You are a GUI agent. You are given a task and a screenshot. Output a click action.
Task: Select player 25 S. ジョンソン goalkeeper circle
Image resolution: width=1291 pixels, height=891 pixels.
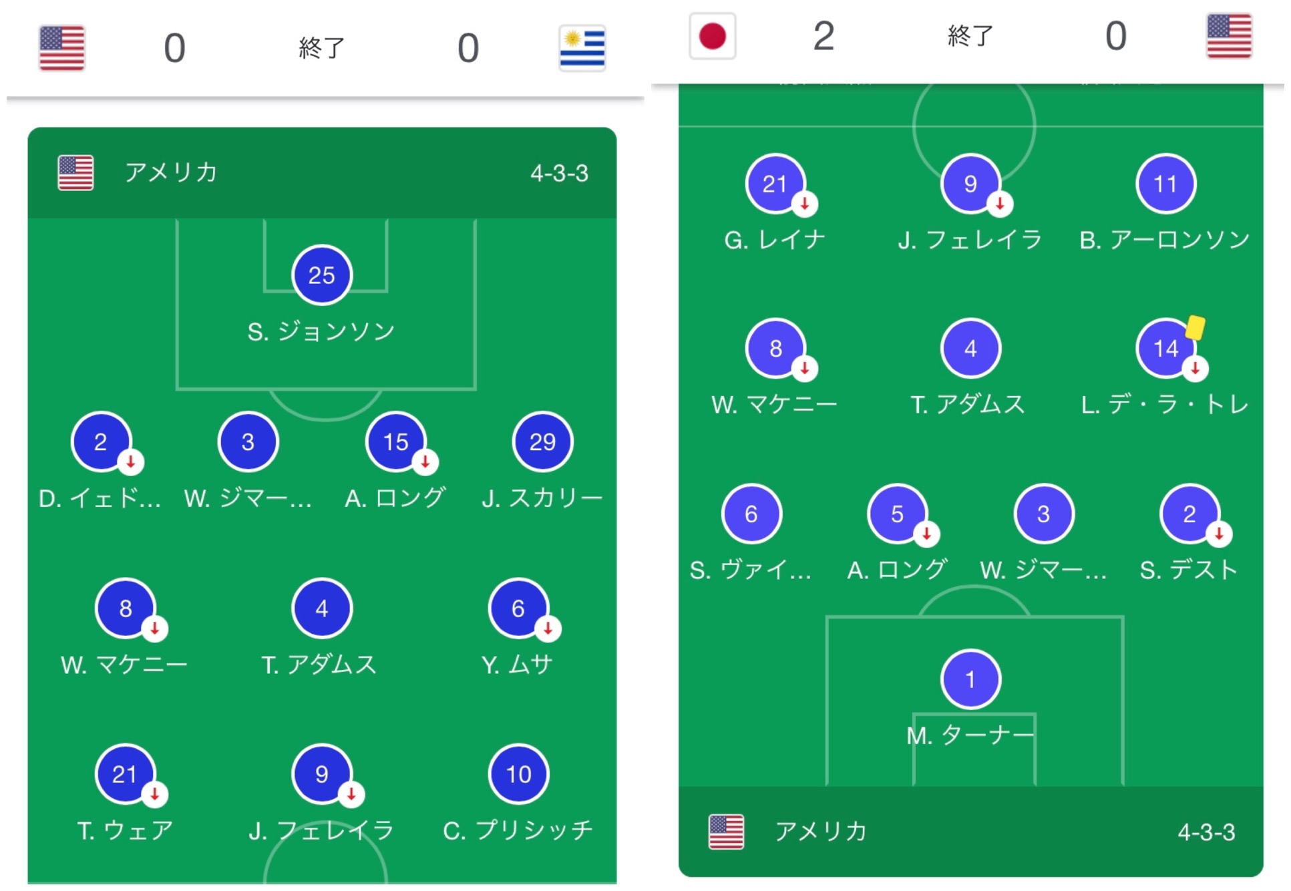321,275
